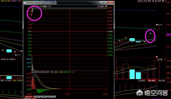Toggle the 复权 price adjustment option
The width and height of the screenshot is (171, 99).
point(150,1)
